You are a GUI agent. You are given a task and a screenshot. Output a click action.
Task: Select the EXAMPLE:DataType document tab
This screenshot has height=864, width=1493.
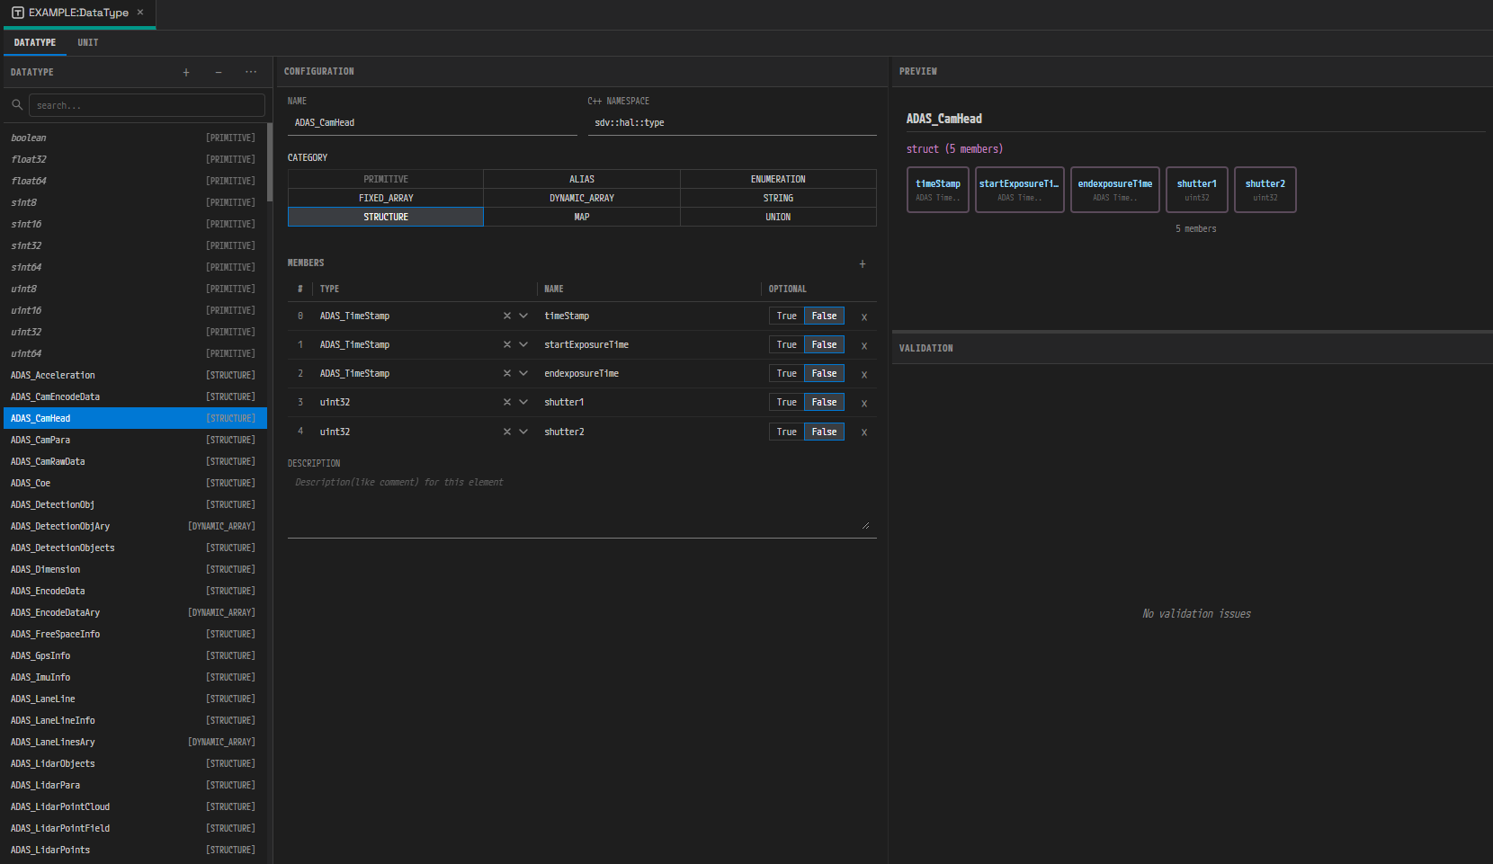[79, 13]
